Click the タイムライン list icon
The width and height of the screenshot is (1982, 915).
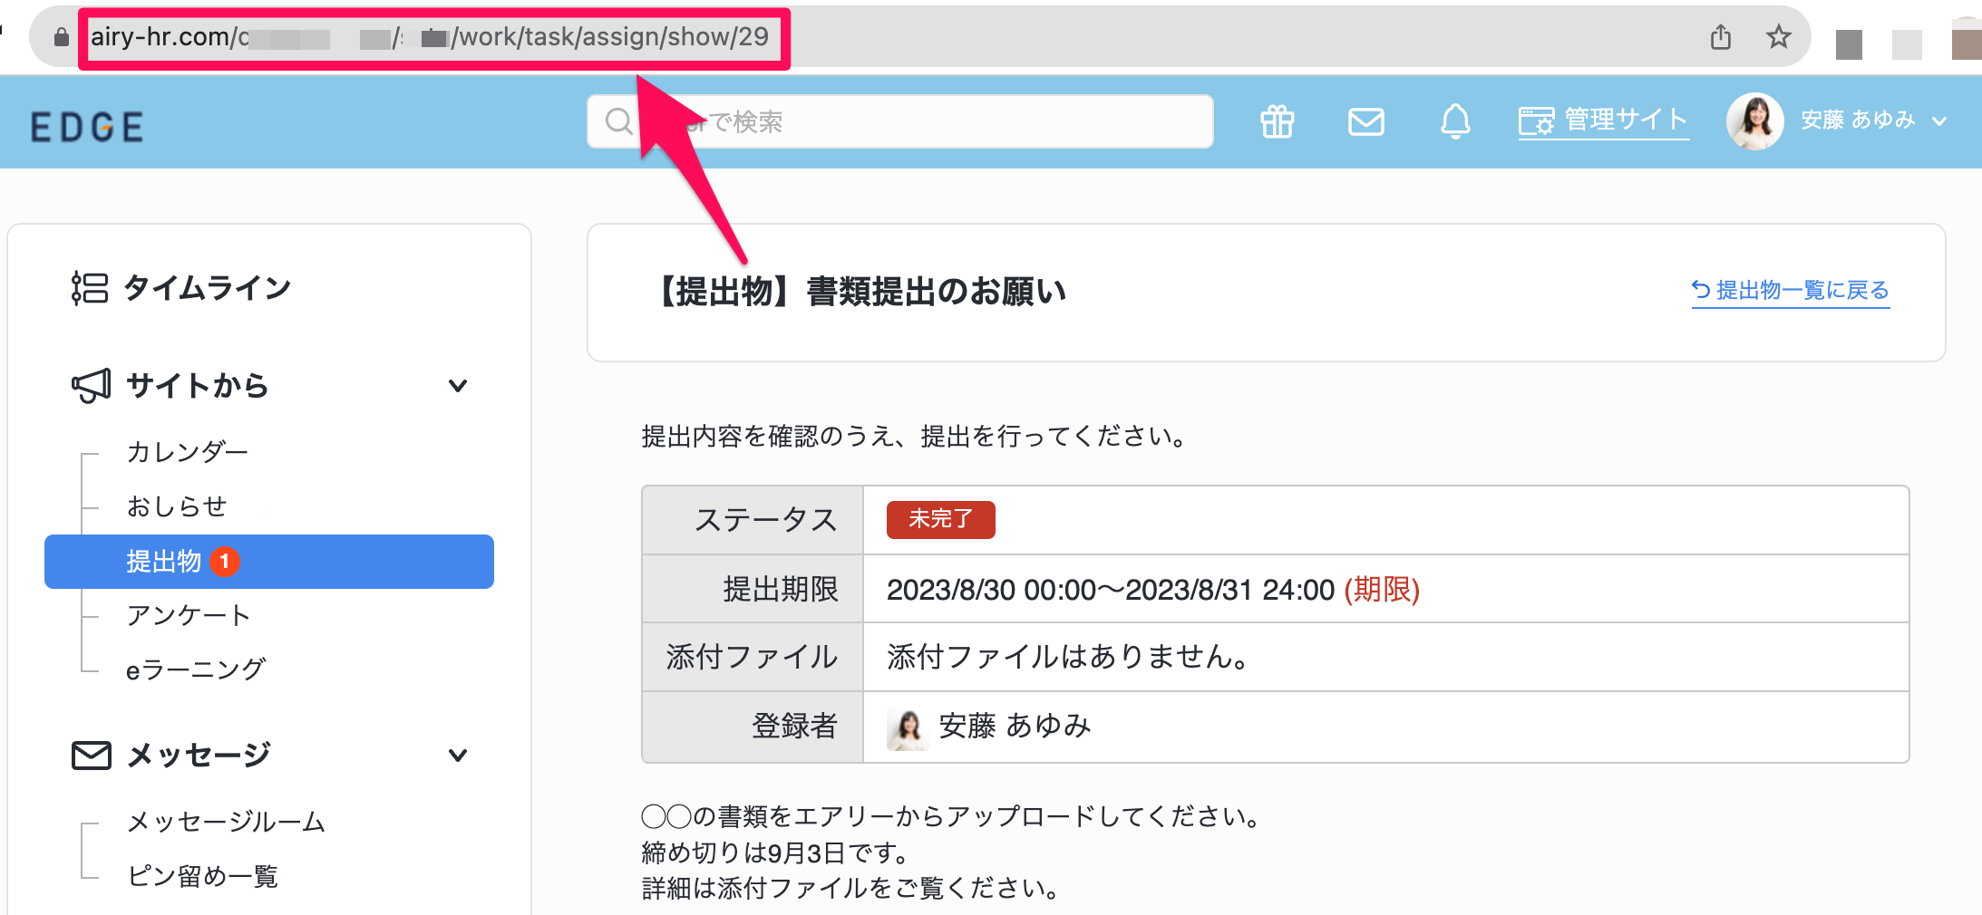(x=90, y=288)
